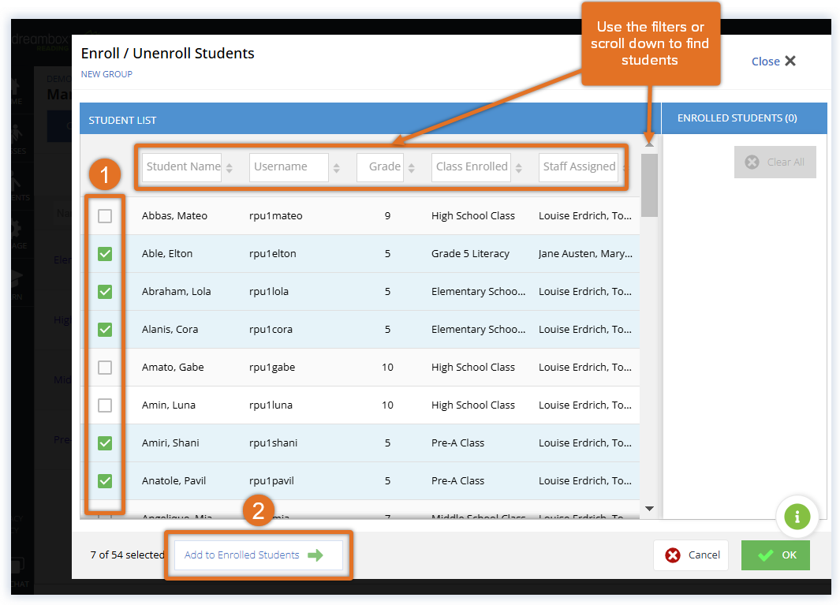This screenshot has height=605, width=840.
Task: Uncheck the Able, Elton checkbox
Action: pos(105,254)
